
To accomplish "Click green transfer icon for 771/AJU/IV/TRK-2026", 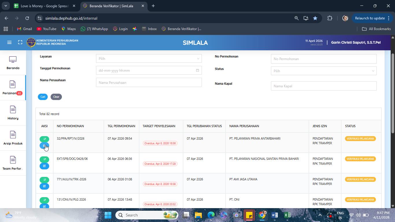I will (x=45, y=180).
